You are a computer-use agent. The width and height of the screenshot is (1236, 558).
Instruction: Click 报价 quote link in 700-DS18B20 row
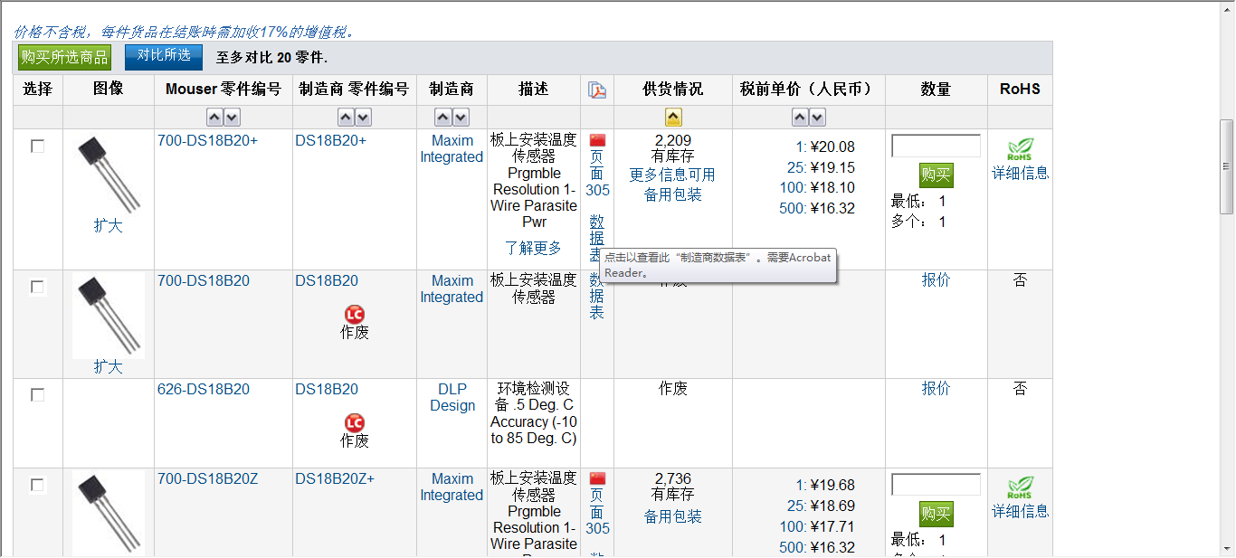[x=936, y=280]
